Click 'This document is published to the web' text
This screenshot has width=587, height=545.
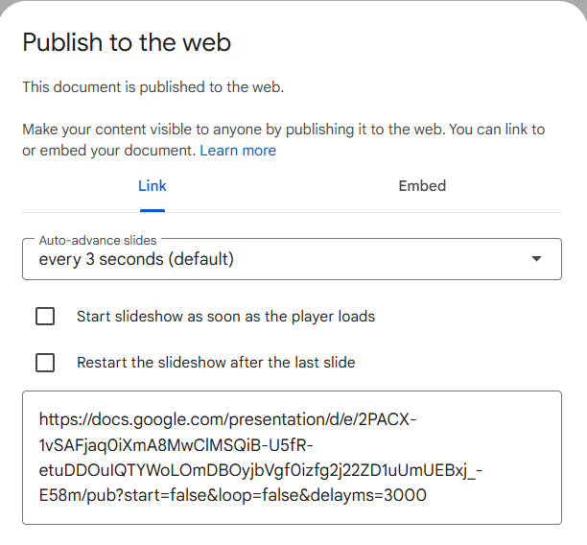pos(153,87)
